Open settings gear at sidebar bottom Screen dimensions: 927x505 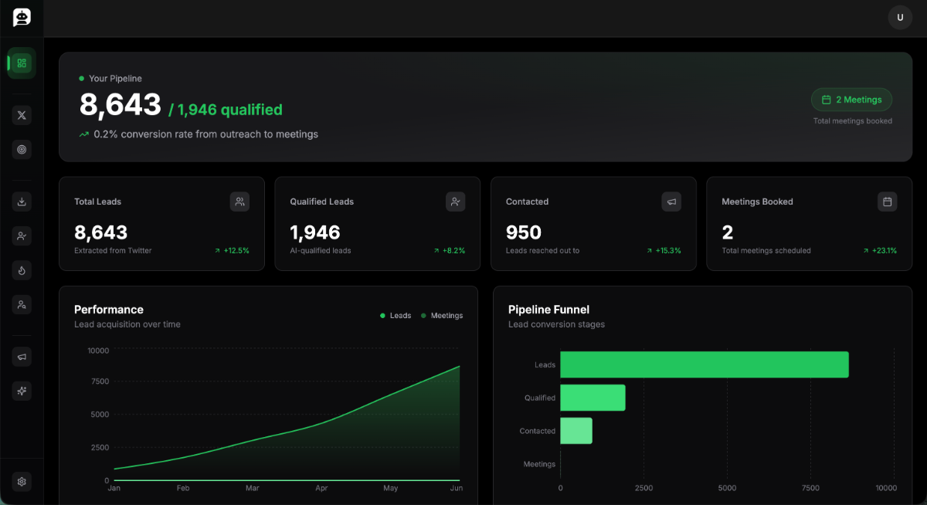(22, 482)
